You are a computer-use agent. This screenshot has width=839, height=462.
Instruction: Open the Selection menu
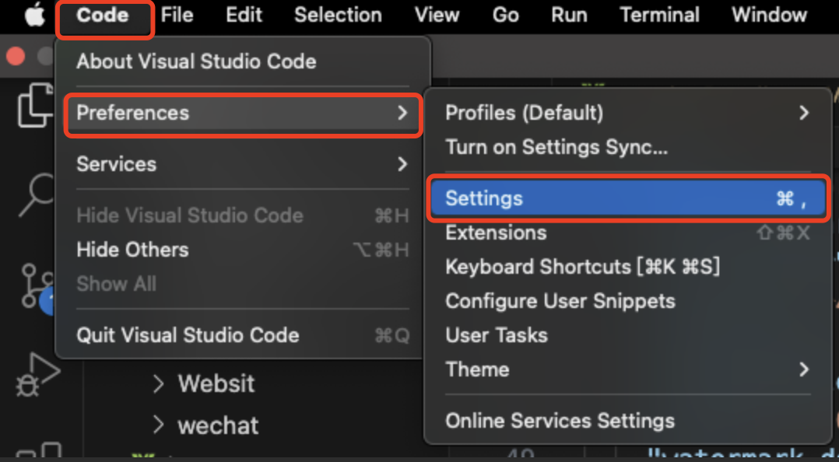pos(338,15)
